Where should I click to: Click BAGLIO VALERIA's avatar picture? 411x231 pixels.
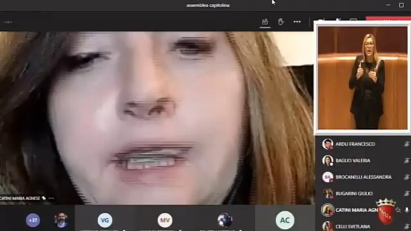[328, 160]
